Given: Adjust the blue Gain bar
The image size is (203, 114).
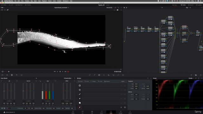Looking at the screenshot, I should tap(53, 91).
